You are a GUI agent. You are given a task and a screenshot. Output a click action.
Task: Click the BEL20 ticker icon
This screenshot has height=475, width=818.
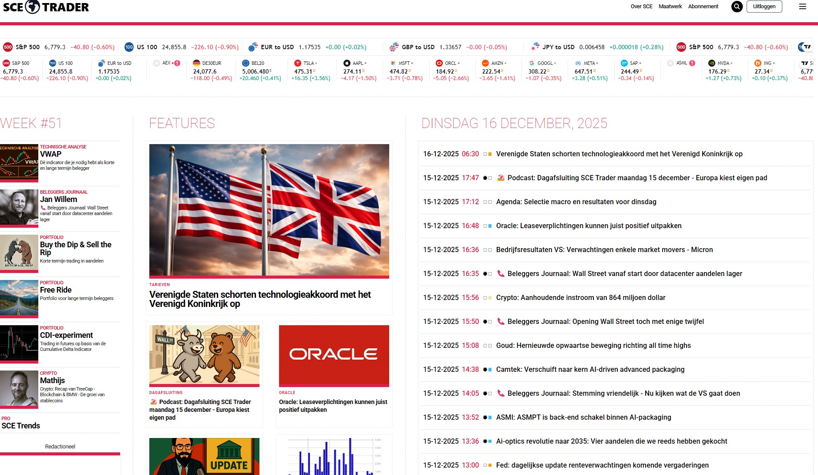click(x=246, y=63)
